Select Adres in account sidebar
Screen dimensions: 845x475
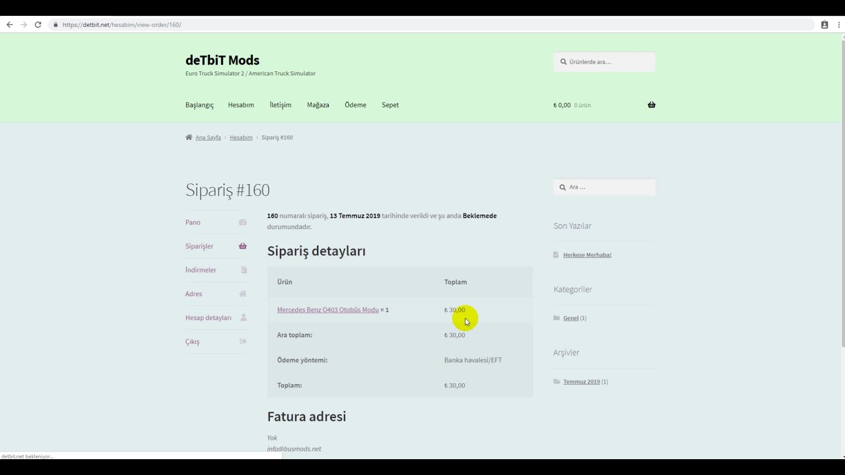(193, 294)
